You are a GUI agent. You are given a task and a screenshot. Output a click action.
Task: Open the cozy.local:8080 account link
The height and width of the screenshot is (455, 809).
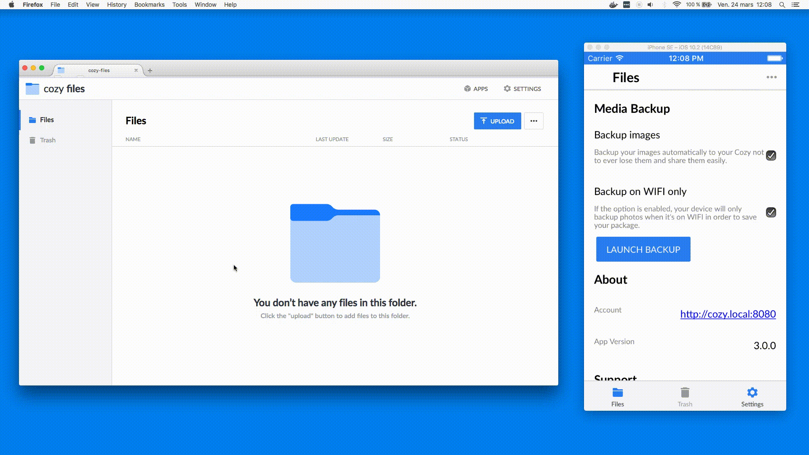click(x=728, y=314)
